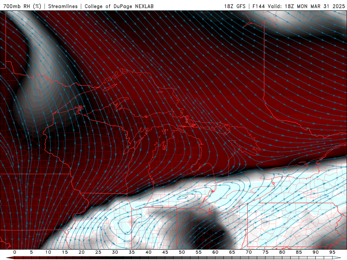Click 'College of DuPage NEXLAB' header text

(x=119, y=6)
